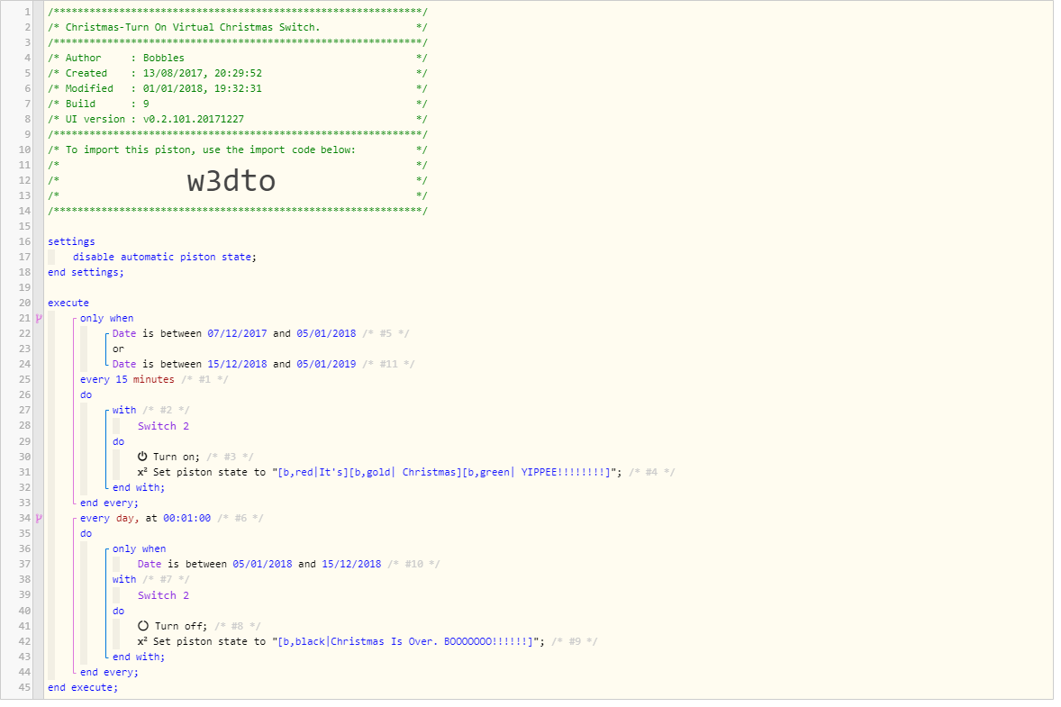Click the '15 minutes' timer interval

(x=145, y=379)
